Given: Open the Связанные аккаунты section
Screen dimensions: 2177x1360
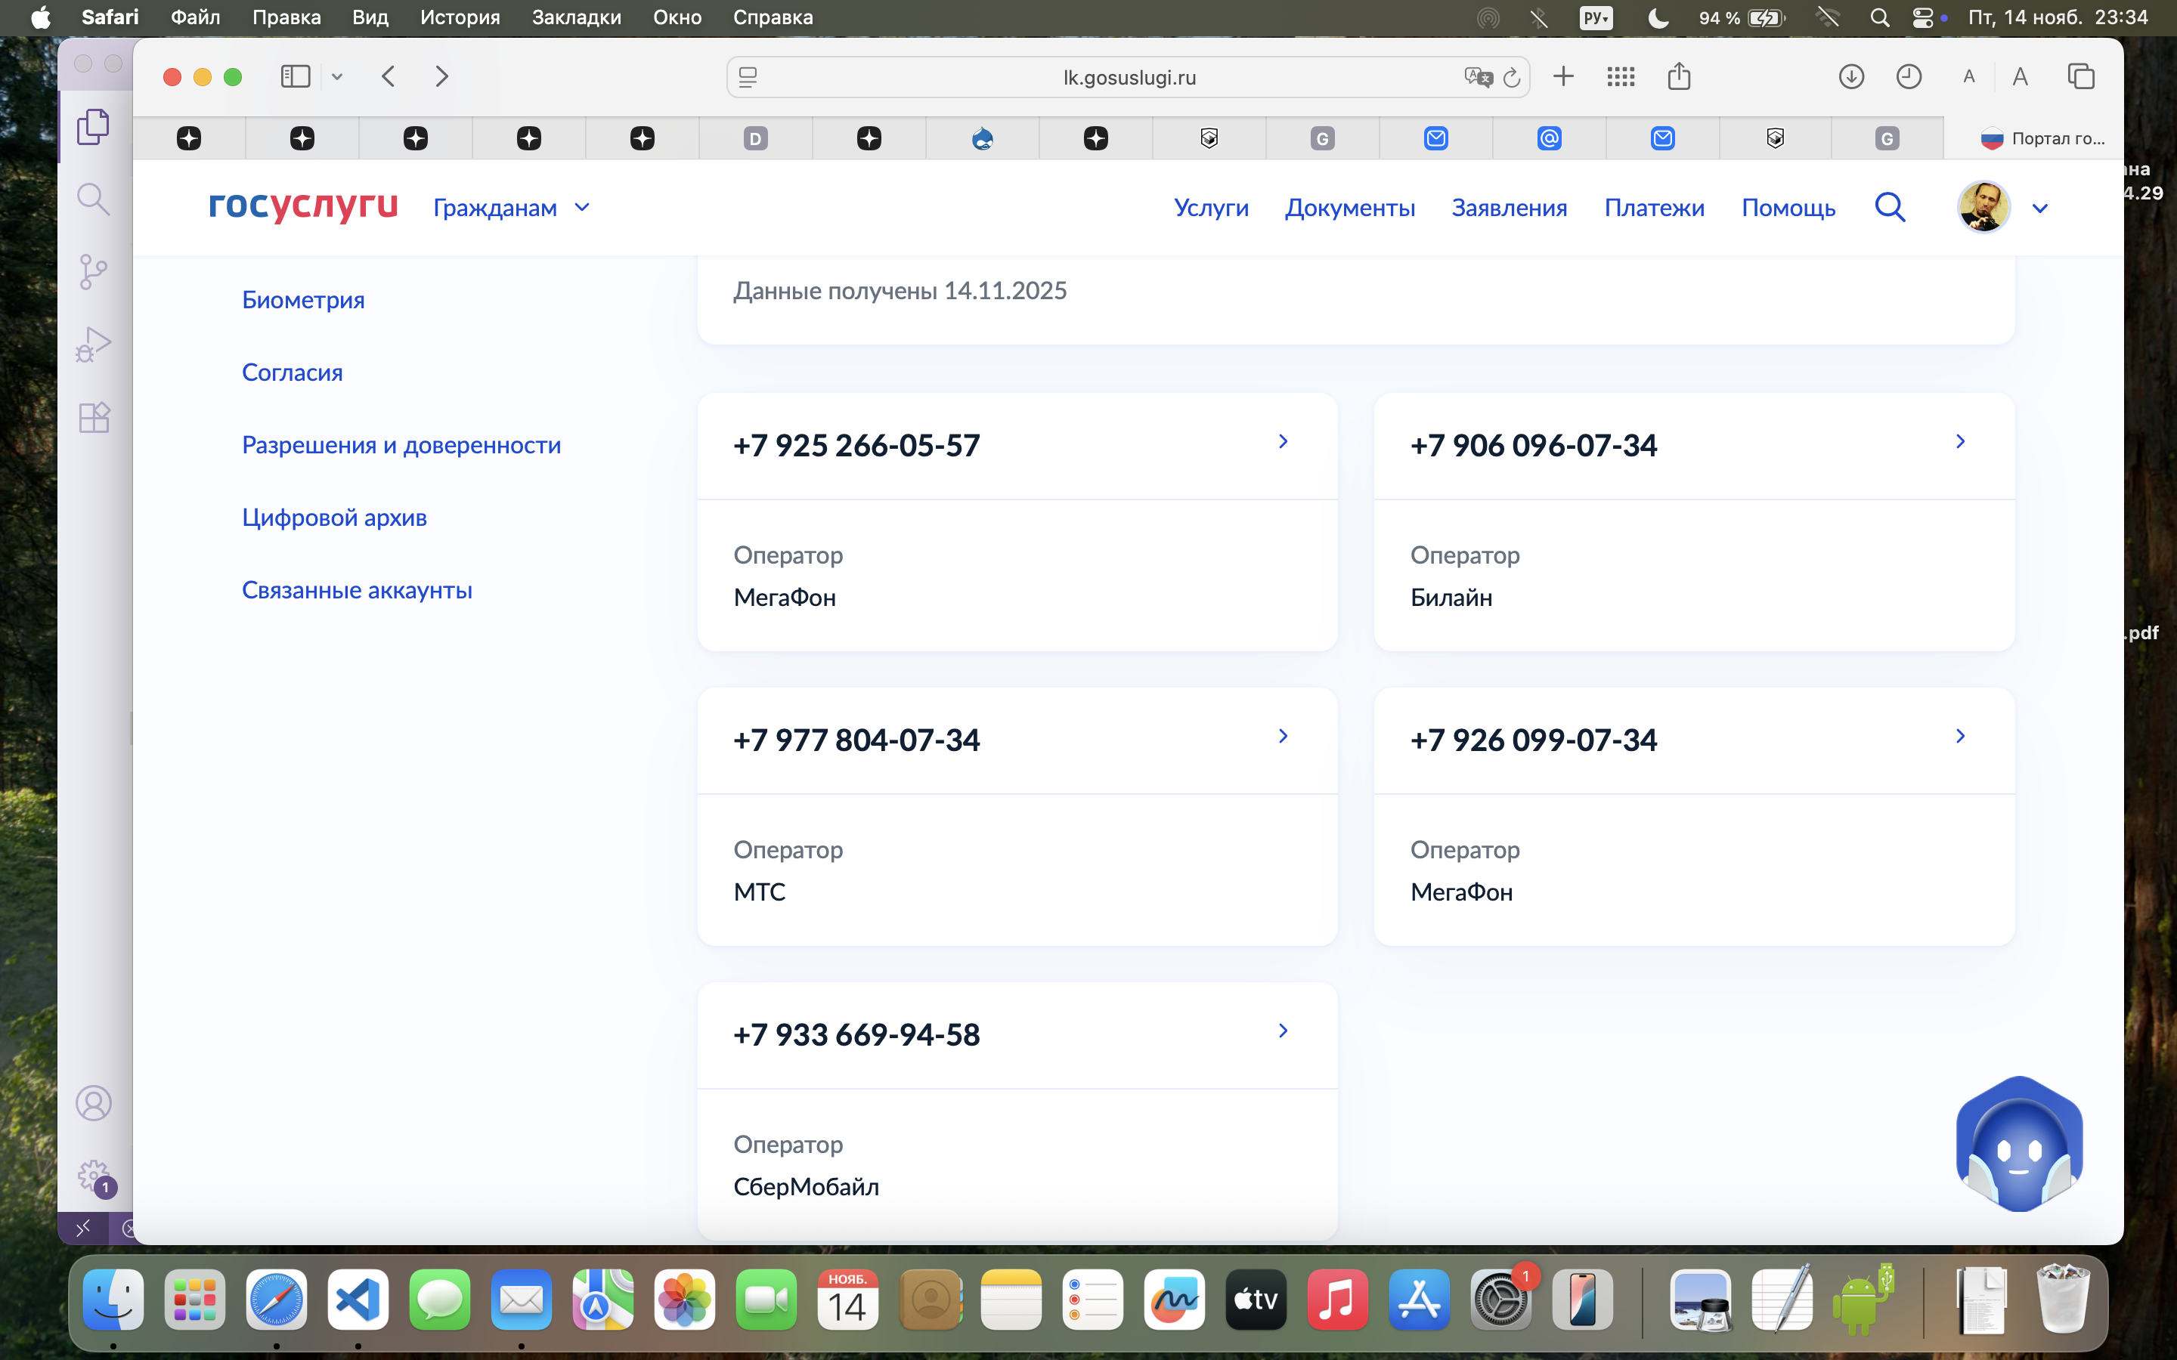Looking at the screenshot, I should 356,591.
